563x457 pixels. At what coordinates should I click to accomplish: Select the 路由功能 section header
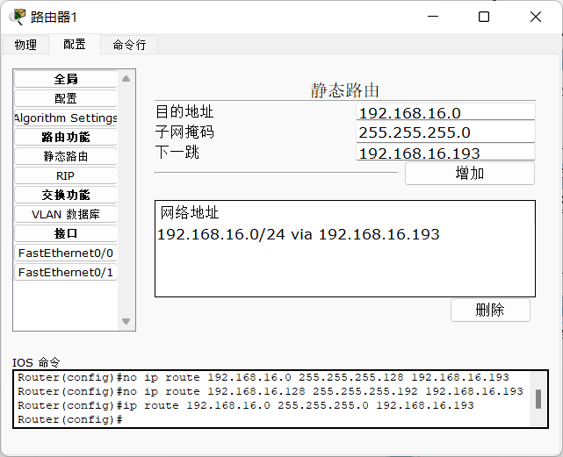pos(66,137)
